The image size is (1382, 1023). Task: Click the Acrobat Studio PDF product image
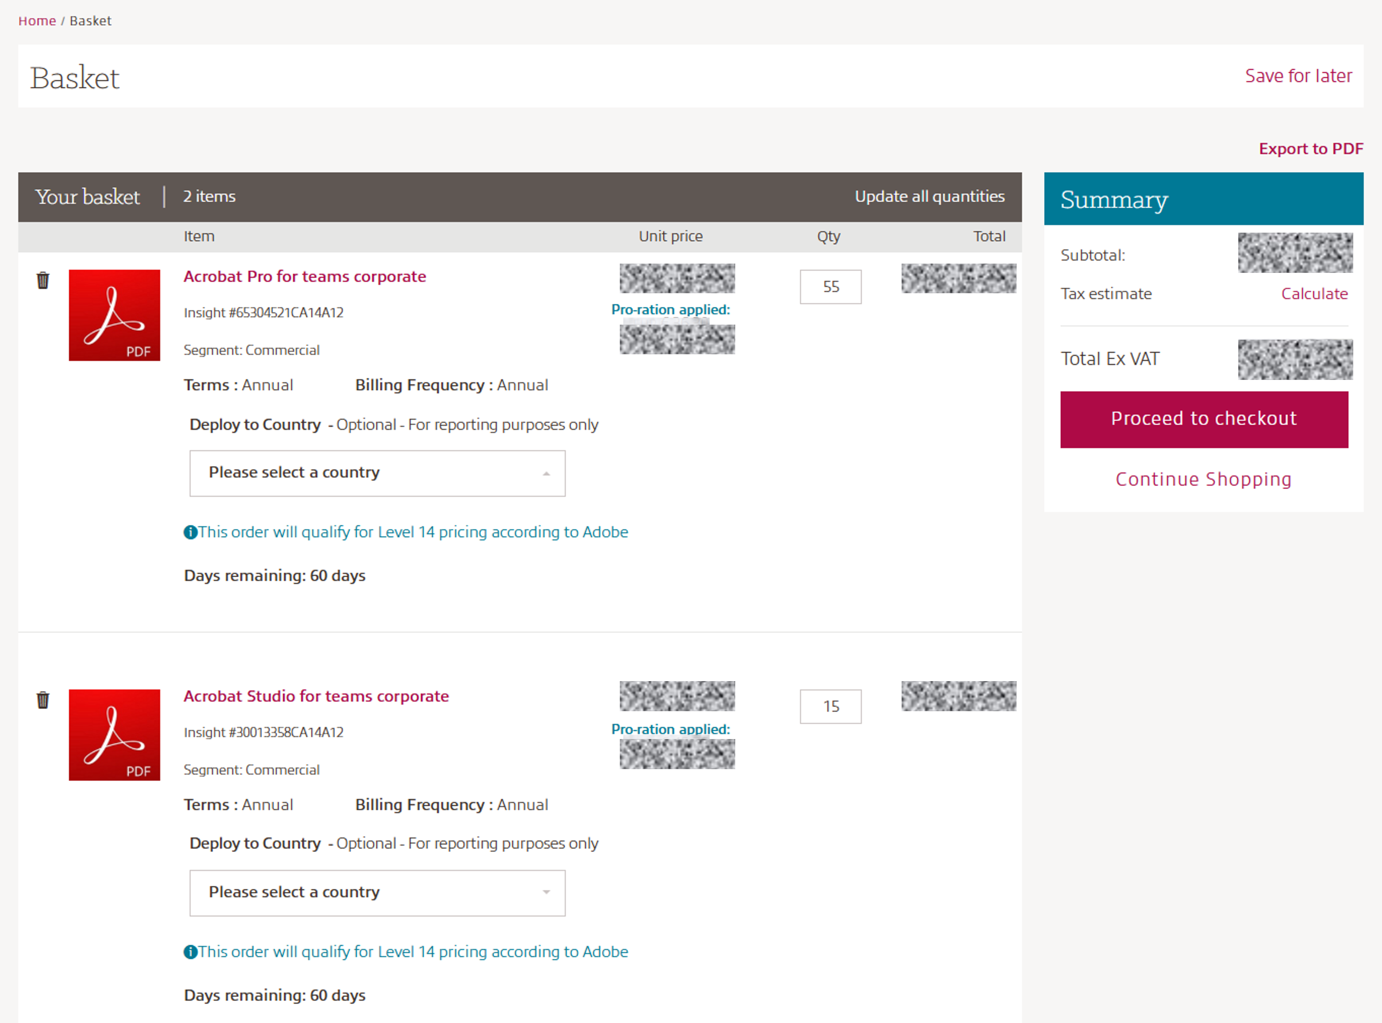click(x=114, y=736)
